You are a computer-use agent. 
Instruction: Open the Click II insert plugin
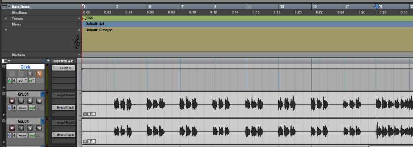click(x=66, y=68)
